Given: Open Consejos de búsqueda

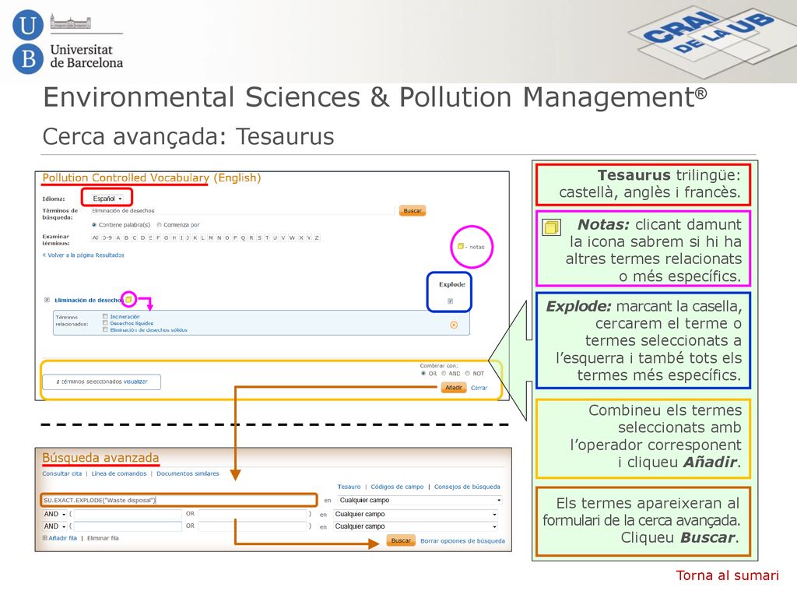Looking at the screenshot, I should click(x=467, y=487).
